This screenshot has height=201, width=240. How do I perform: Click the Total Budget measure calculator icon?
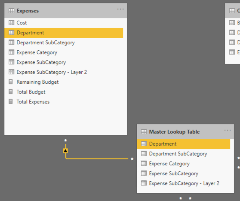pos(11,92)
